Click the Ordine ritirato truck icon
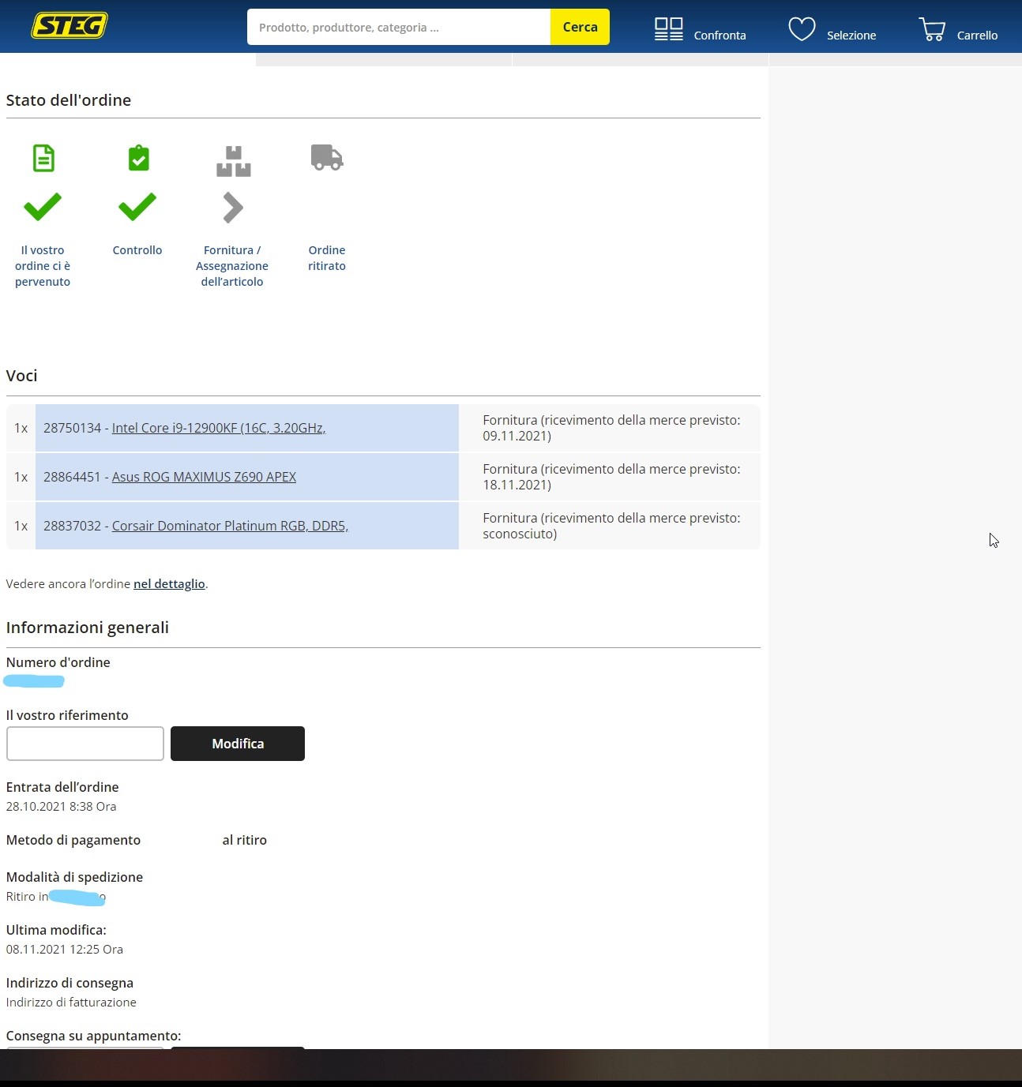This screenshot has height=1087, width=1022. tap(327, 157)
